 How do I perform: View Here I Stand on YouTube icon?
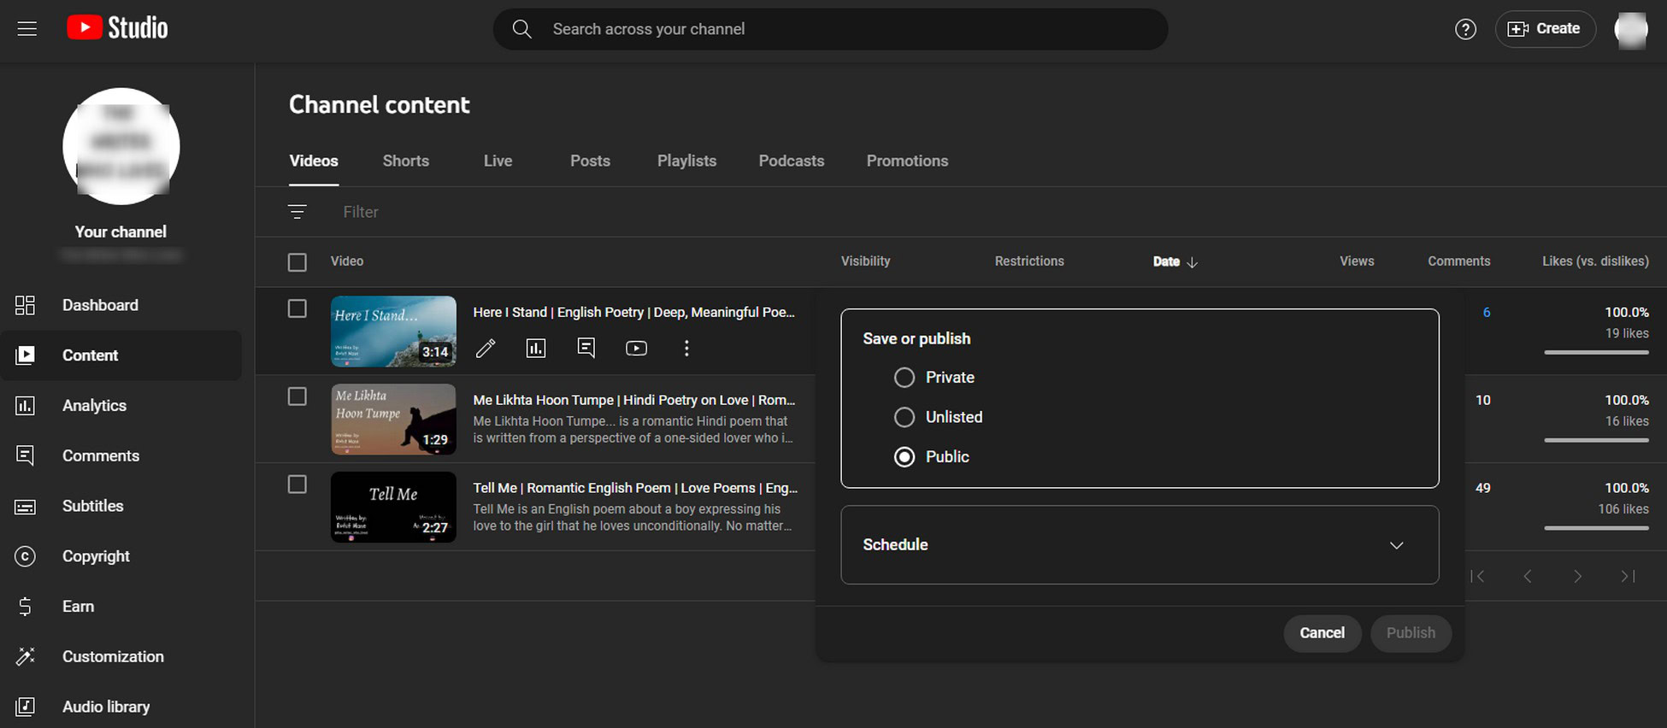click(636, 348)
